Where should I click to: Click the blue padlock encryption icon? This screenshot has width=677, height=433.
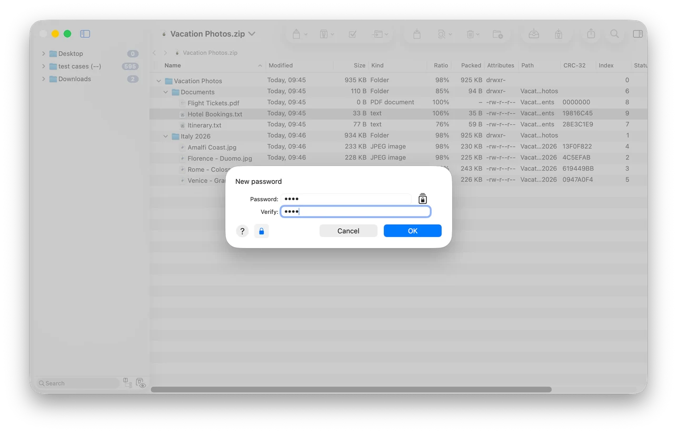pyautogui.click(x=262, y=231)
